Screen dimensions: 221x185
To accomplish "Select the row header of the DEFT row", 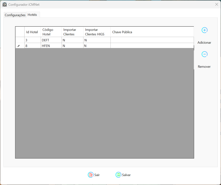I will click(x=20, y=40).
